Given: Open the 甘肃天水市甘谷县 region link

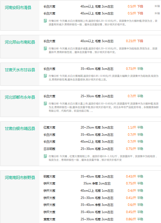Looking at the screenshot, I should [20, 70].
